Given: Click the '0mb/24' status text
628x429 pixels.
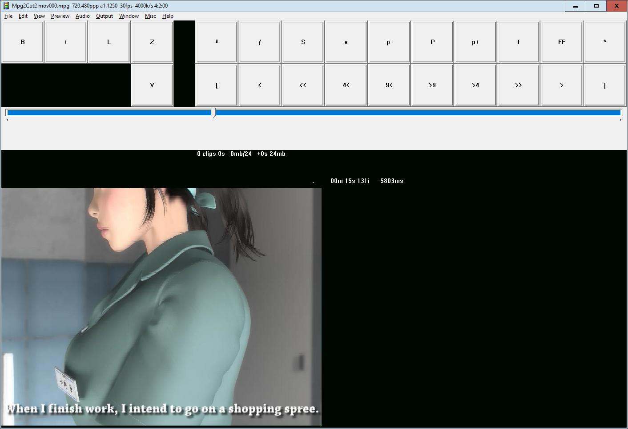Looking at the screenshot, I should (241, 154).
